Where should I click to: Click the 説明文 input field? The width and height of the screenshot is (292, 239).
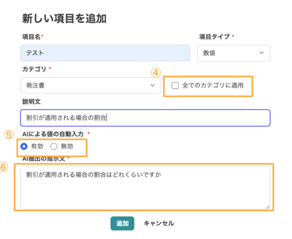145,118
